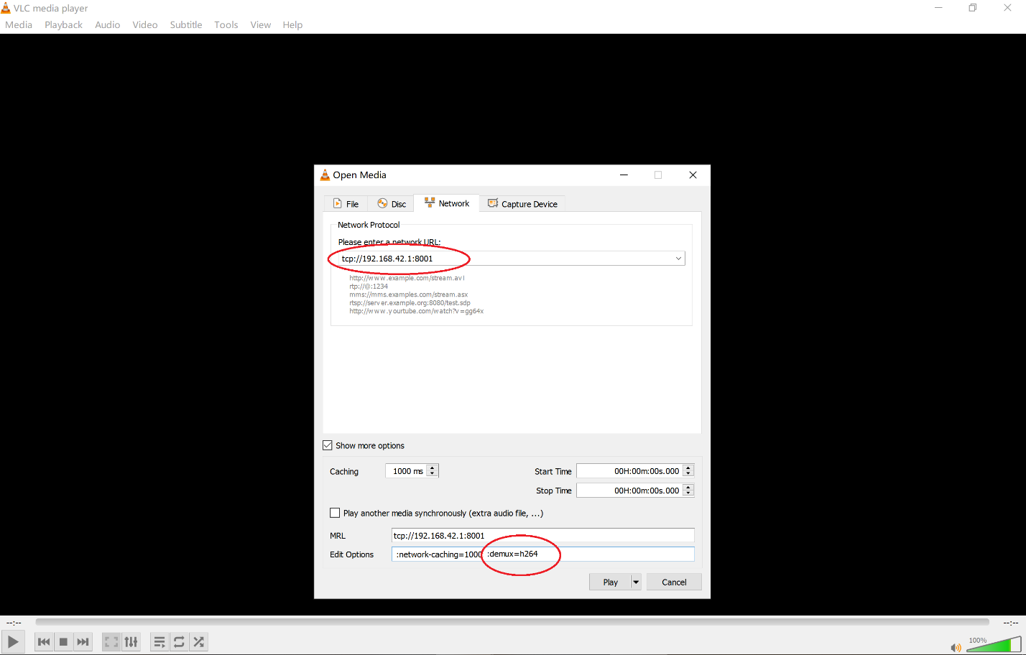The height and width of the screenshot is (655, 1026).
Task: Decrease Start Time with down arrow
Action: point(688,474)
